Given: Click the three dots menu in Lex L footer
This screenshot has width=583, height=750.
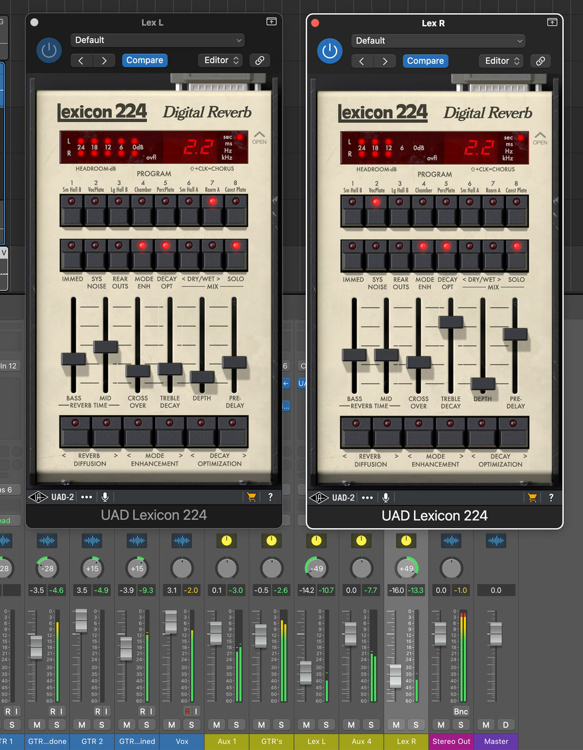Looking at the screenshot, I should tap(86, 497).
